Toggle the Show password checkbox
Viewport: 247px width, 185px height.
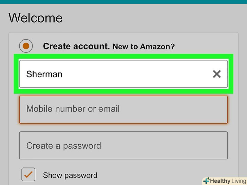tap(28, 174)
